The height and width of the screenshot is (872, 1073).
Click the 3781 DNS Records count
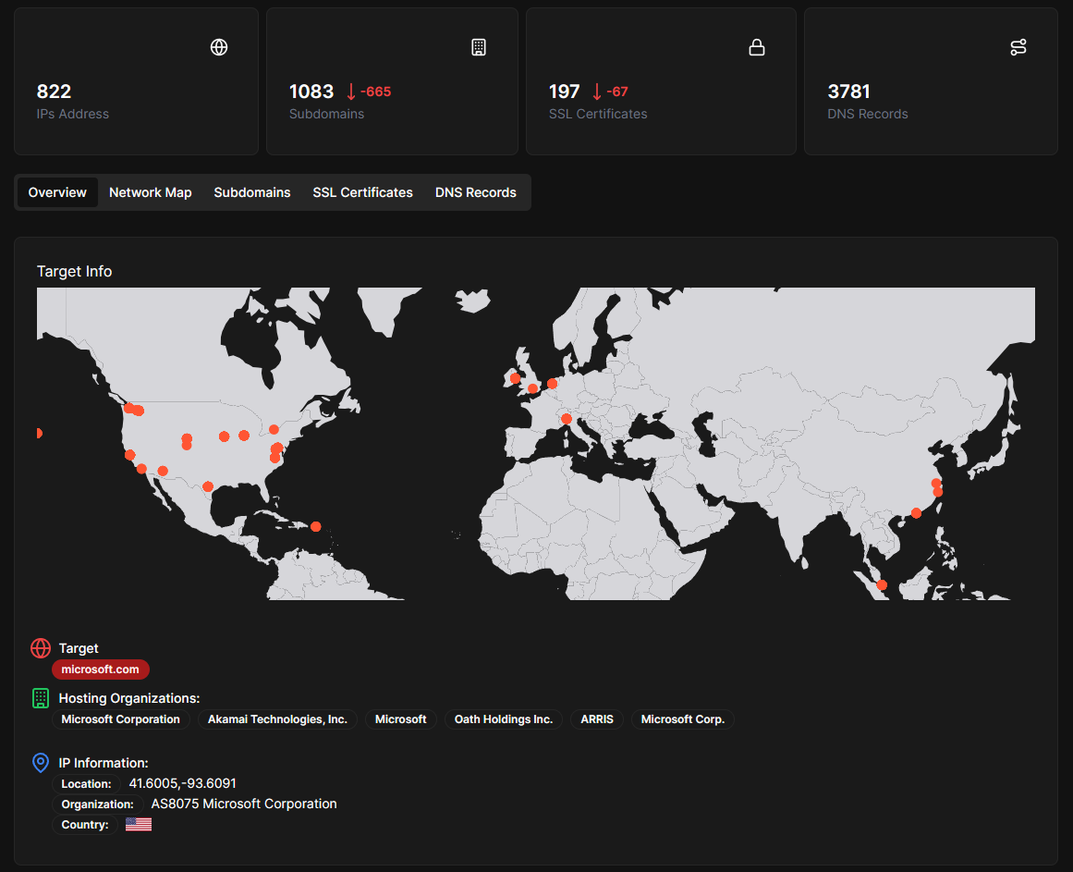pos(848,92)
